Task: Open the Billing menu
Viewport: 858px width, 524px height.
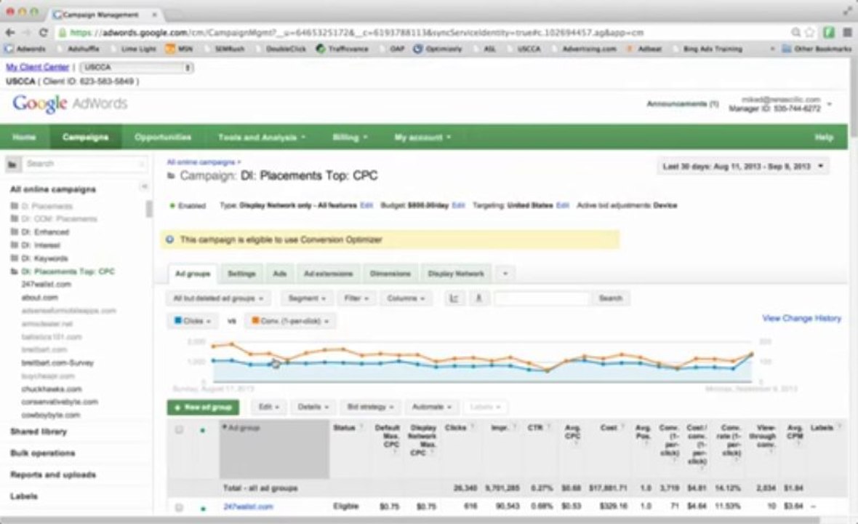Action: point(350,138)
